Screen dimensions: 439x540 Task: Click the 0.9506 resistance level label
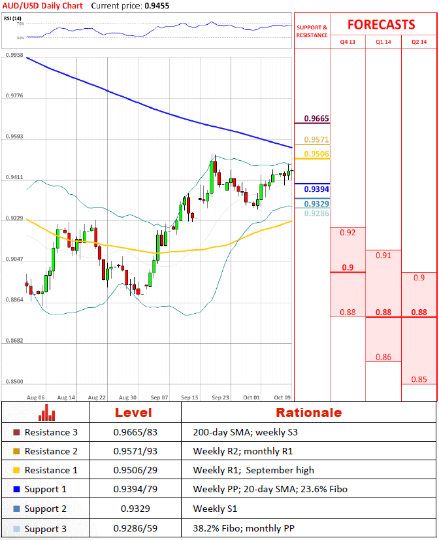point(317,154)
